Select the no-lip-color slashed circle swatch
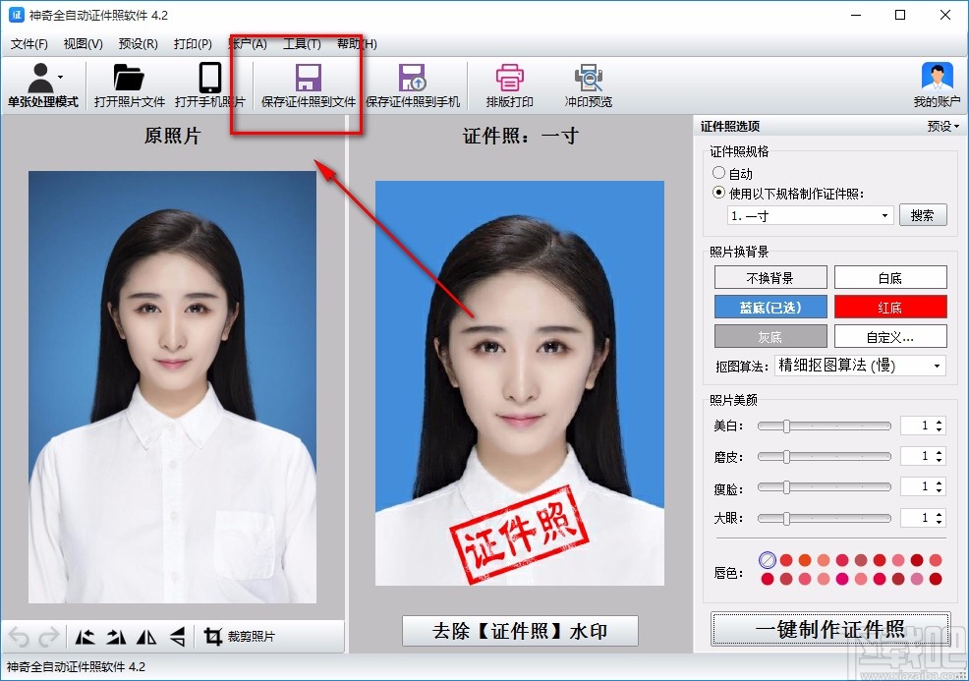Image resolution: width=969 pixels, height=681 pixels. [x=767, y=560]
